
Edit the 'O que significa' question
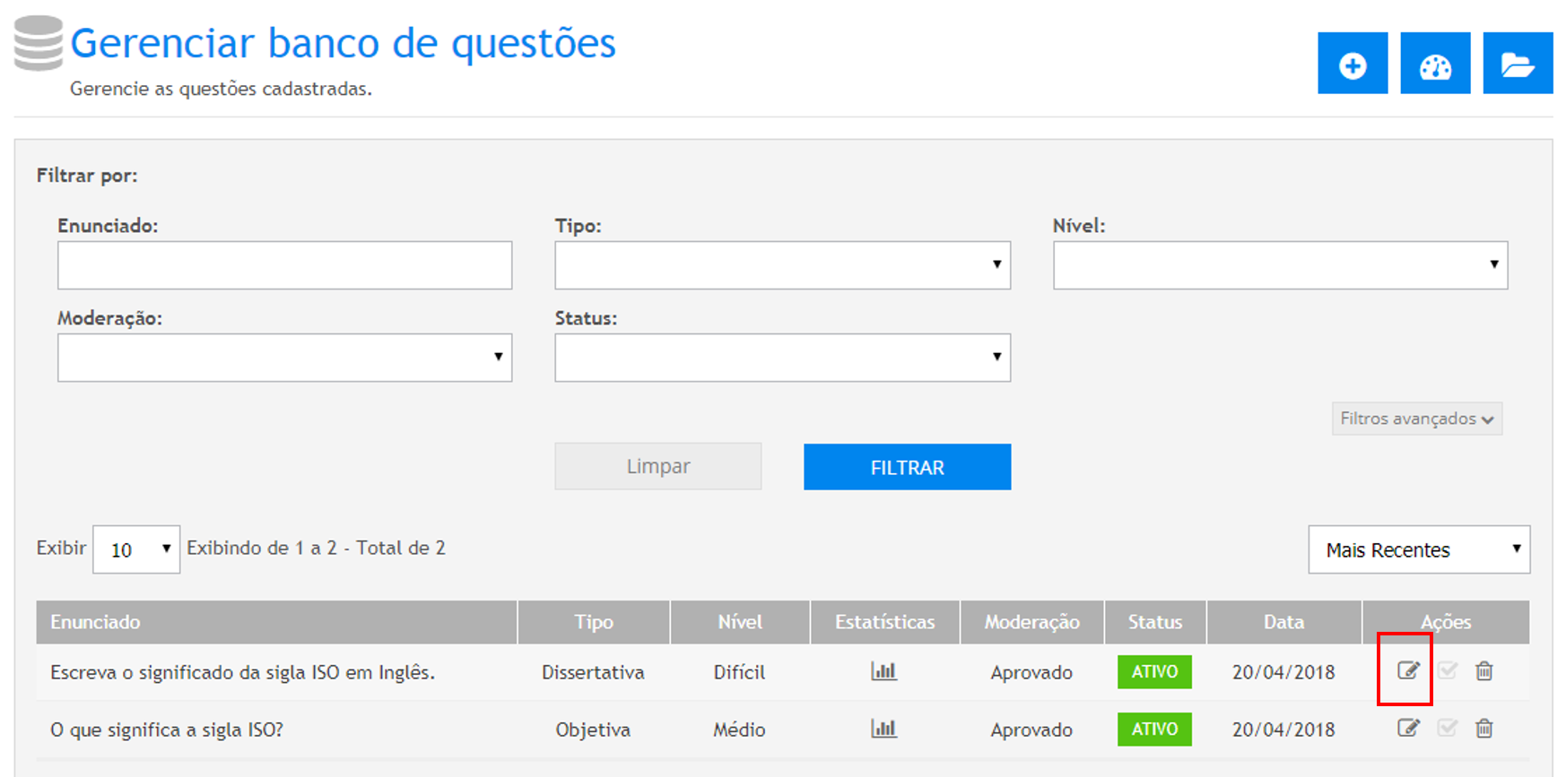click(1408, 728)
